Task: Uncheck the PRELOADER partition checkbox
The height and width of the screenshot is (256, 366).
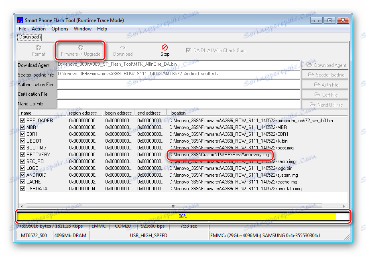Action: coord(22,121)
